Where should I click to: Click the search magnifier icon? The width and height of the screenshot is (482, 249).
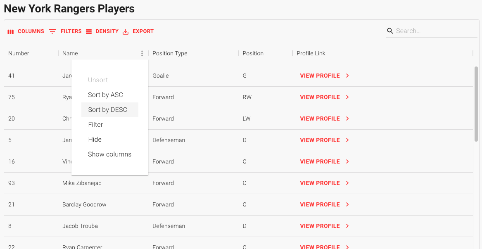pos(390,31)
